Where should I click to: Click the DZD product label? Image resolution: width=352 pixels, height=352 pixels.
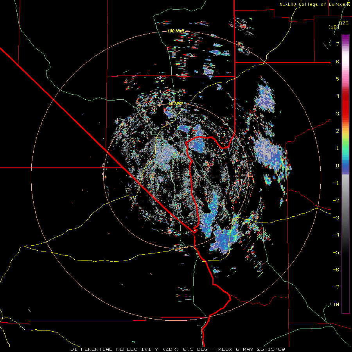click(x=343, y=23)
